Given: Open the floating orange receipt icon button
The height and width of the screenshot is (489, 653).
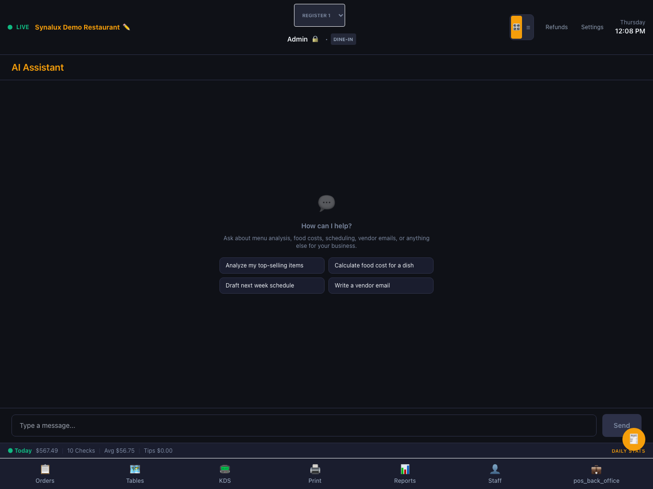Looking at the screenshot, I should (x=634, y=439).
